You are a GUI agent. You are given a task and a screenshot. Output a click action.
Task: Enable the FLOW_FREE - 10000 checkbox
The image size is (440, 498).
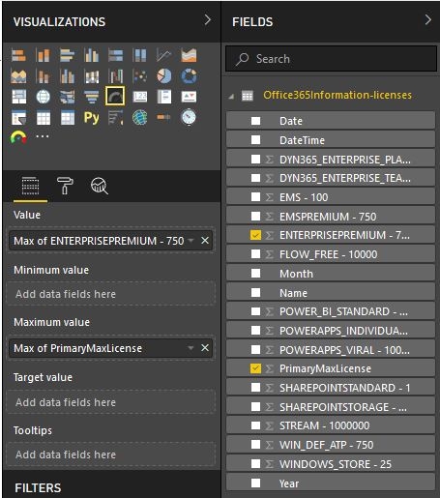255,254
